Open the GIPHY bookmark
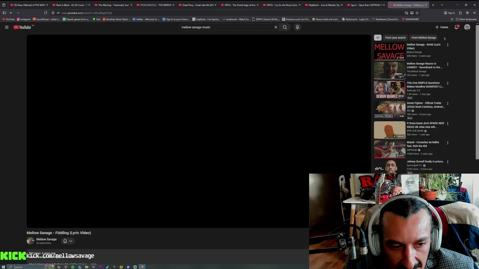479x269 pixels. pyautogui.click(x=266, y=19)
